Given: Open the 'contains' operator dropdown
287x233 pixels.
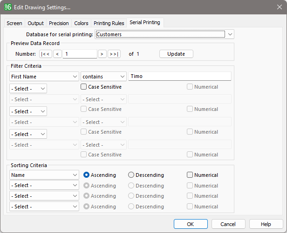Looking at the screenshot, I should [x=103, y=77].
